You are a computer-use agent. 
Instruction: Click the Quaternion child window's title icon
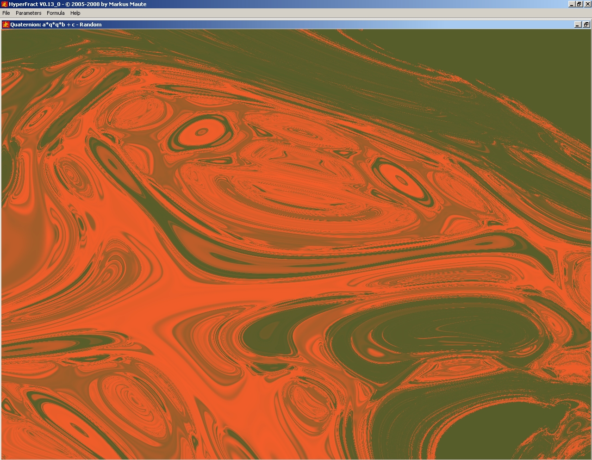pos(6,25)
